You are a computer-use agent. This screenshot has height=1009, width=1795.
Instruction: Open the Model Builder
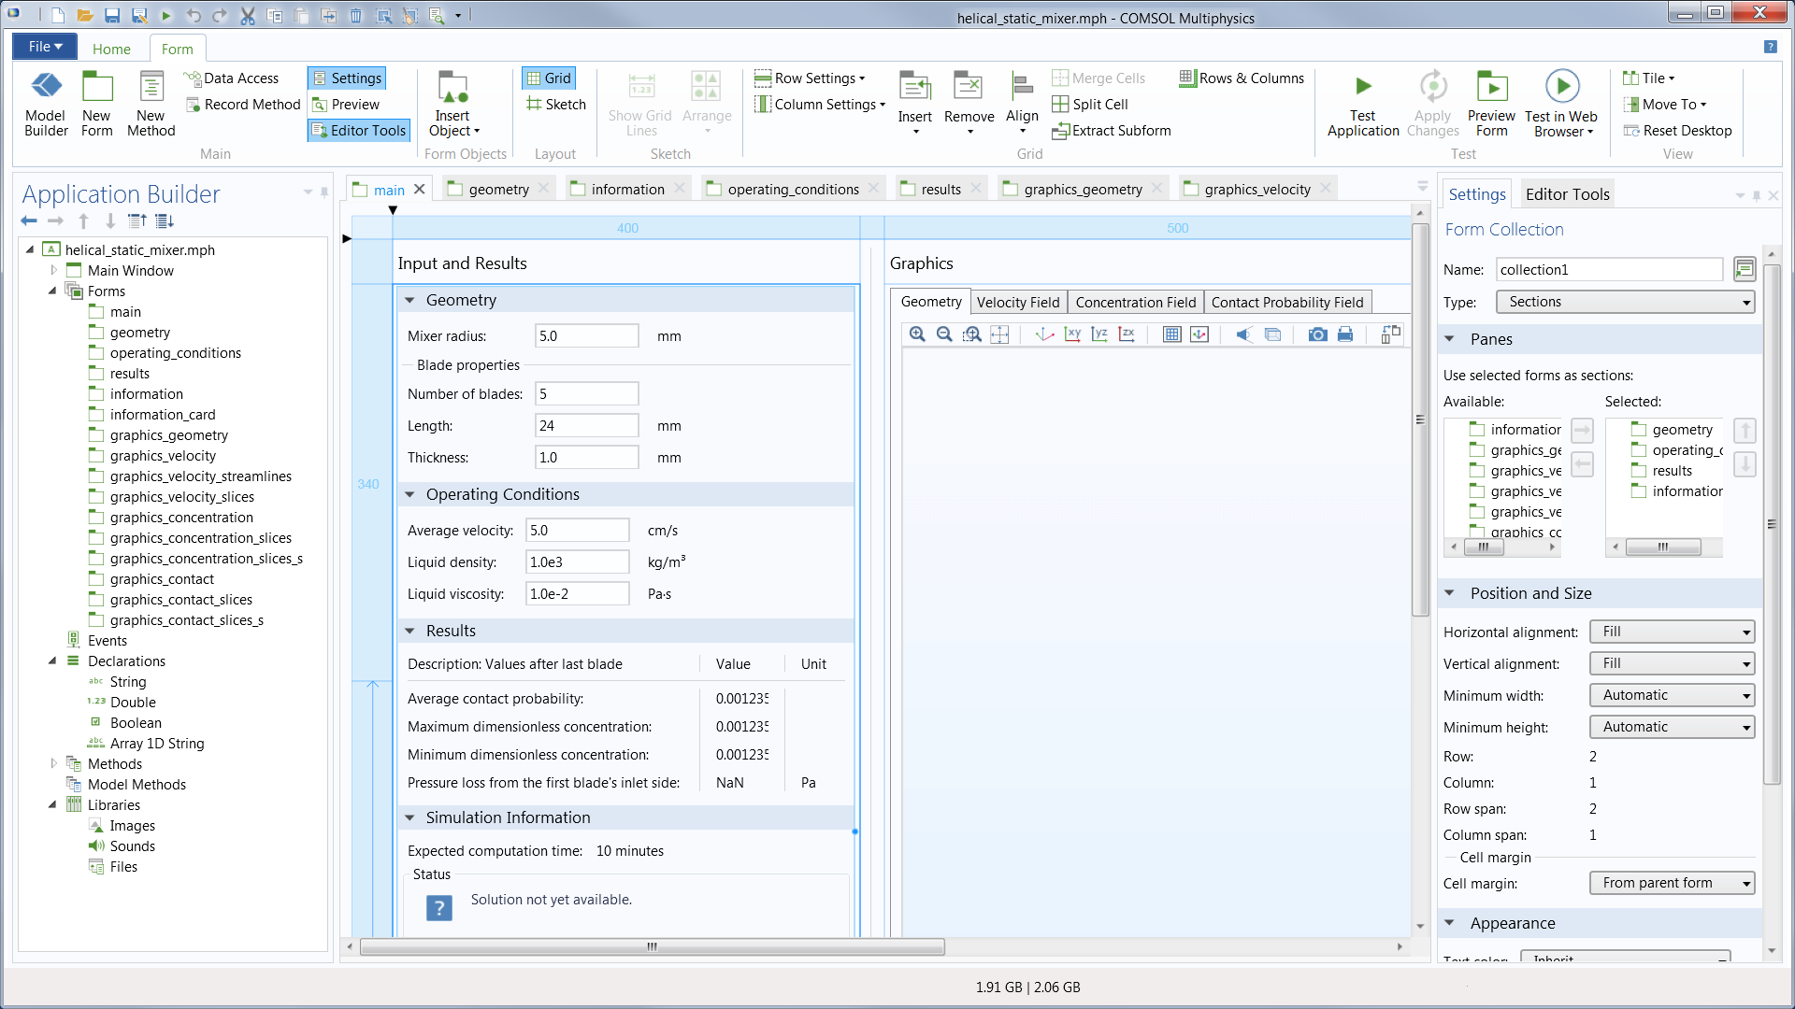(x=46, y=103)
